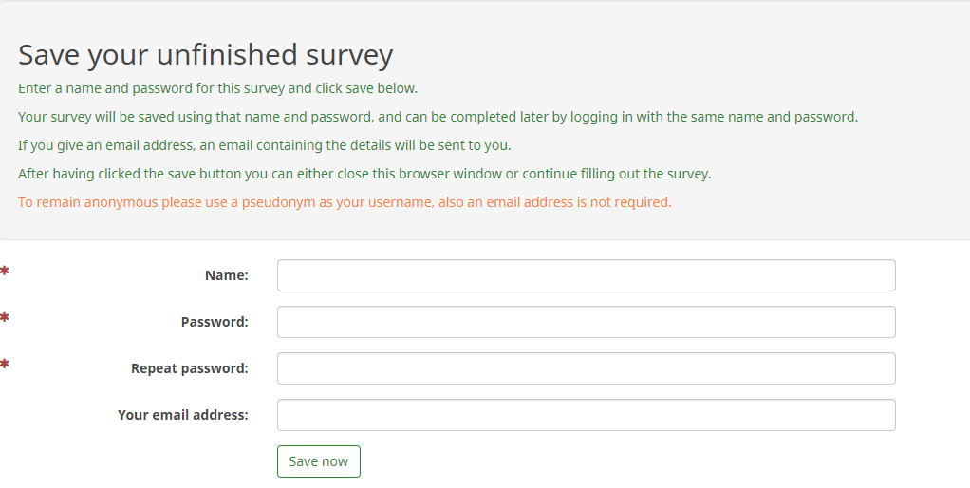
Task: Click the "Your survey will be saved" sentence
Action: [438, 117]
